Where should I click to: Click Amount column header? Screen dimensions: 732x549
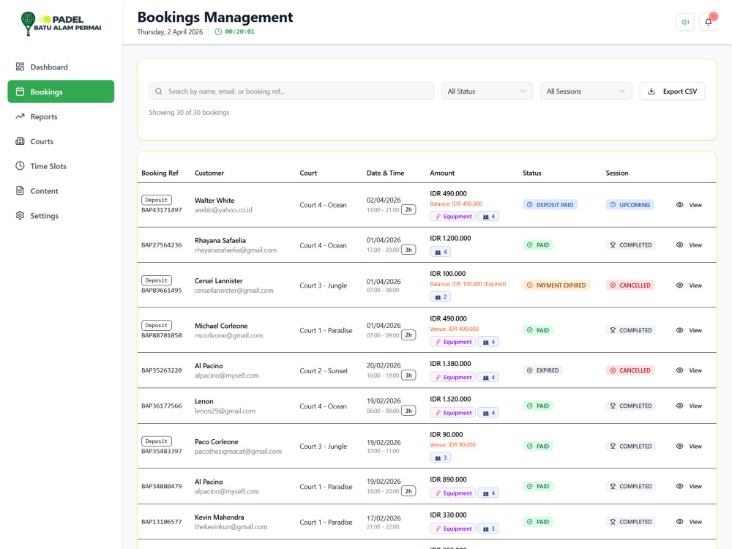click(x=442, y=173)
